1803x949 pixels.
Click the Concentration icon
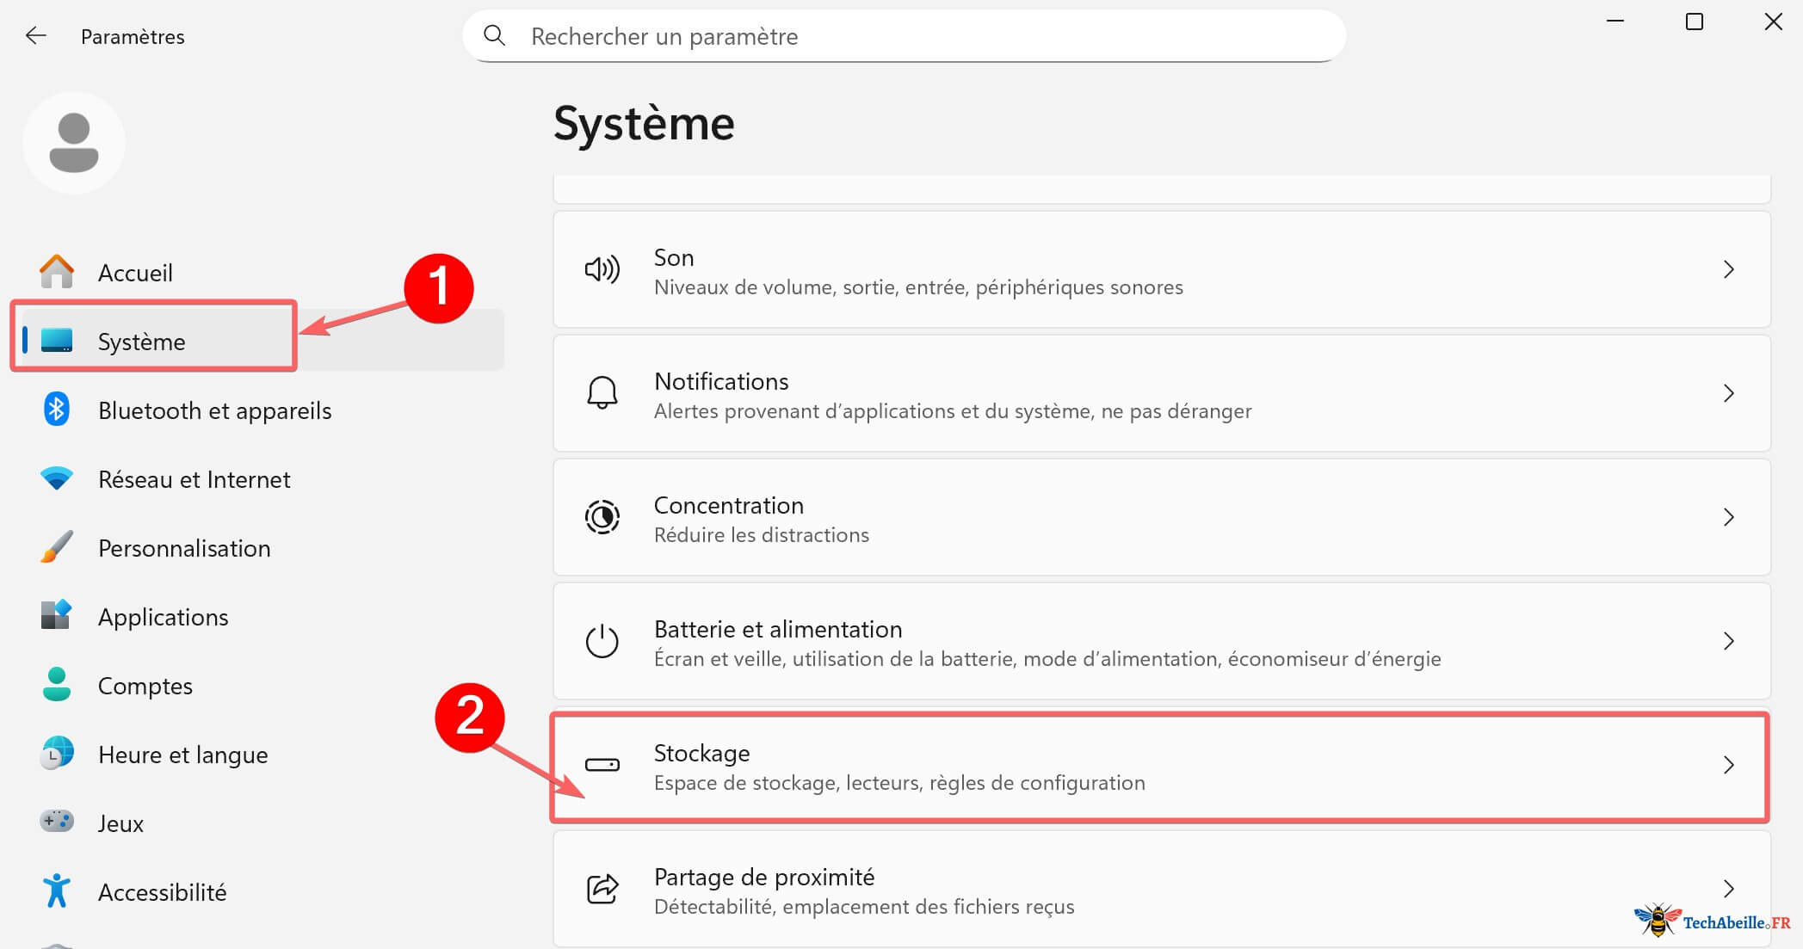point(602,517)
